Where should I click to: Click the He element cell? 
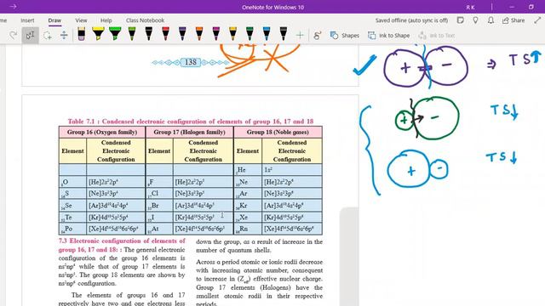pos(248,170)
